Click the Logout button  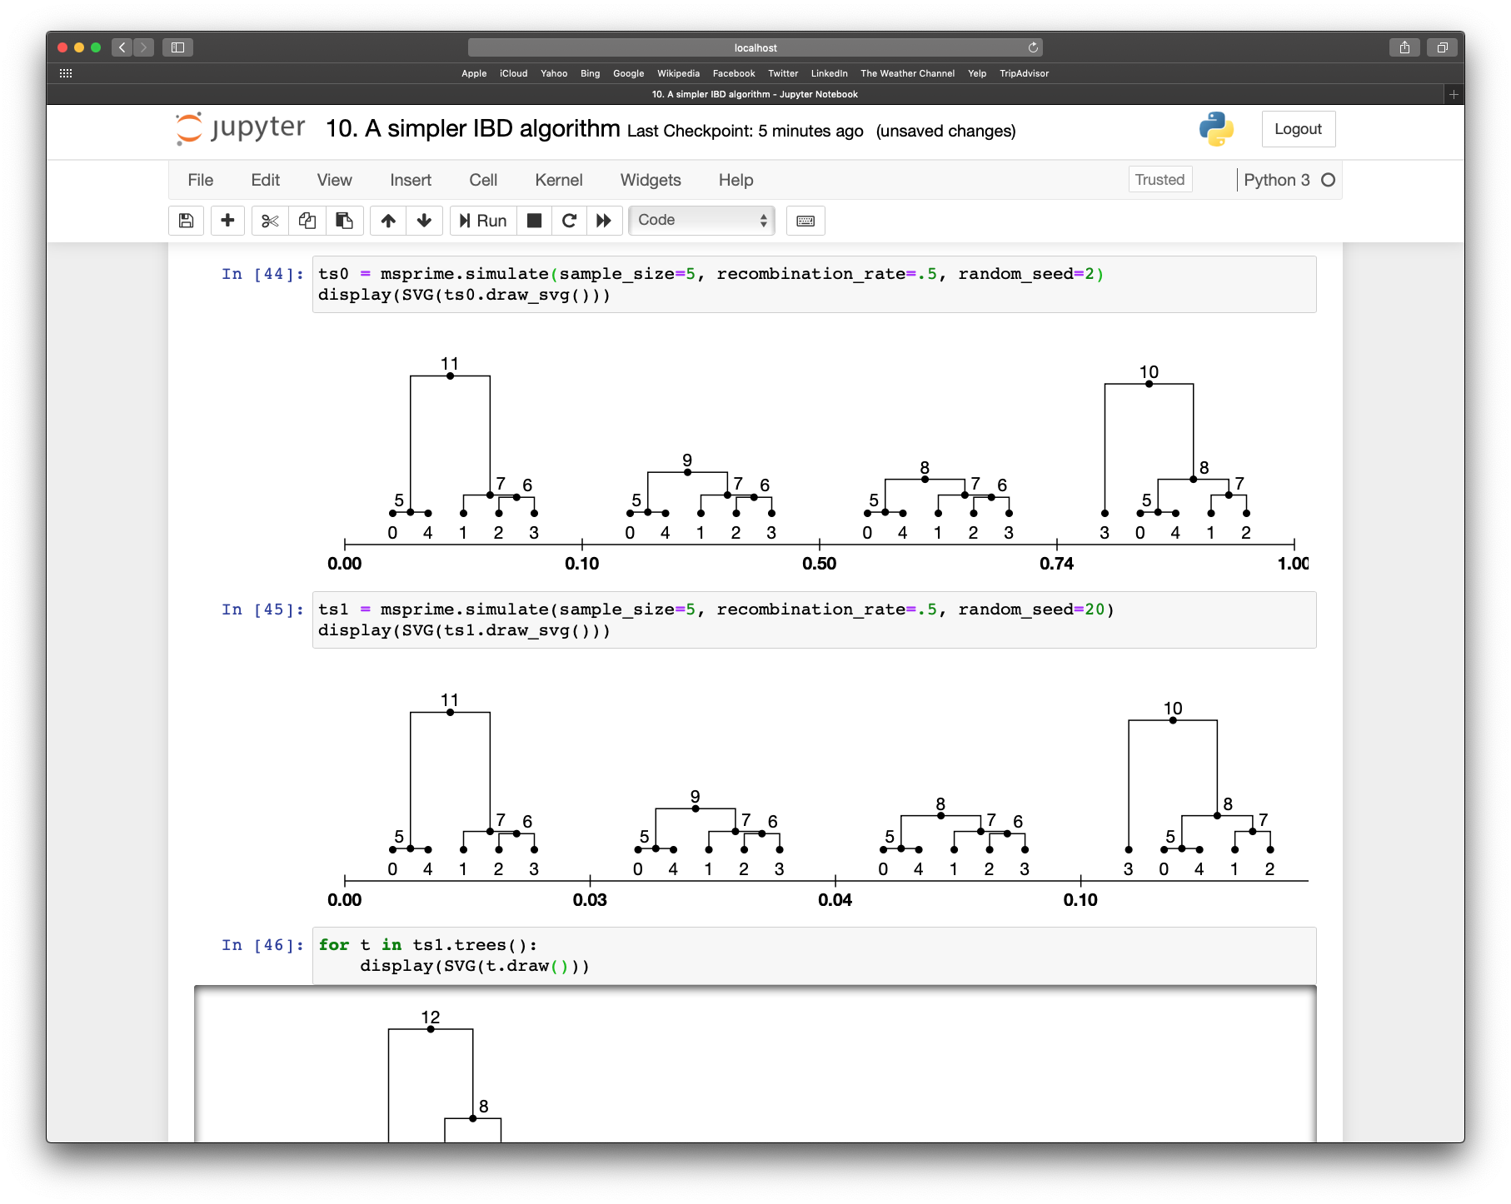(1298, 129)
